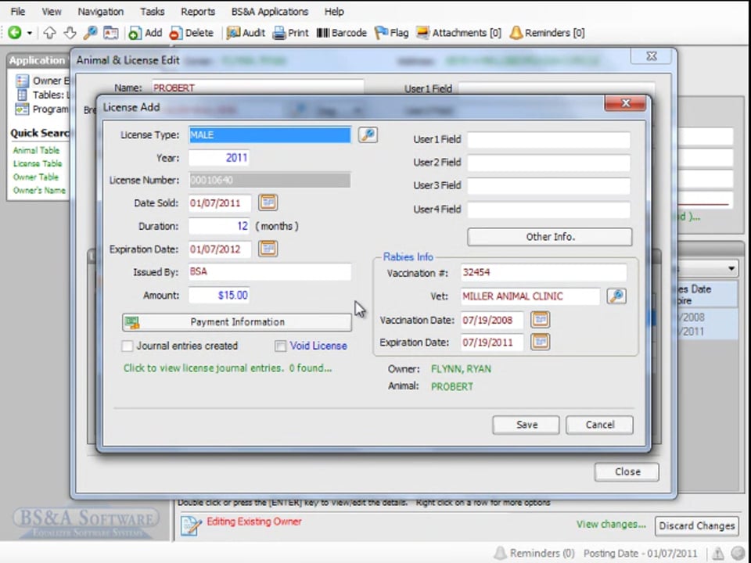The width and height of the screenshot is (751, 563).
Task: Close the Animal & License Edit window X
Action: [x=652, y=56]
